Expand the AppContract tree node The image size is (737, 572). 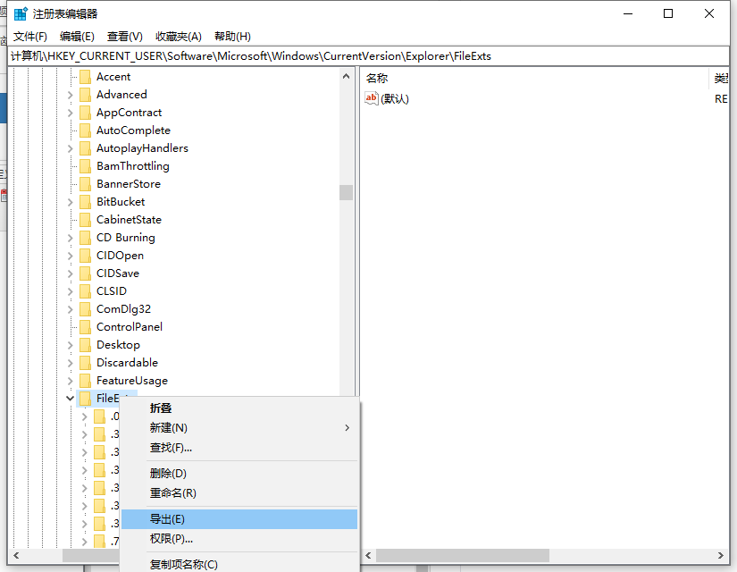click(71, 113)
